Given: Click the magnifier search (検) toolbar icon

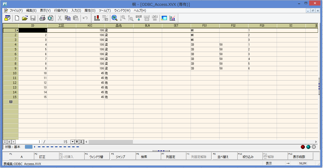Looking at the screenshot, I should [x=115, y=18].
